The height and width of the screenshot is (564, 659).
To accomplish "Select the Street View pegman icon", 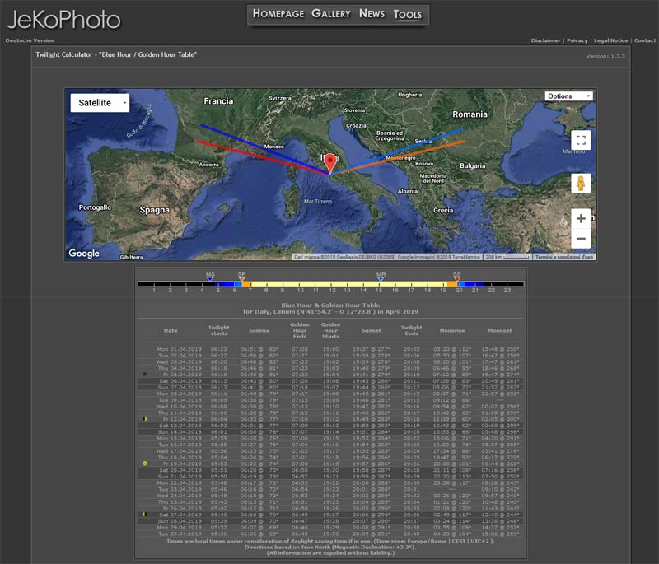I will pyautogui.click(x=581, y=184).
